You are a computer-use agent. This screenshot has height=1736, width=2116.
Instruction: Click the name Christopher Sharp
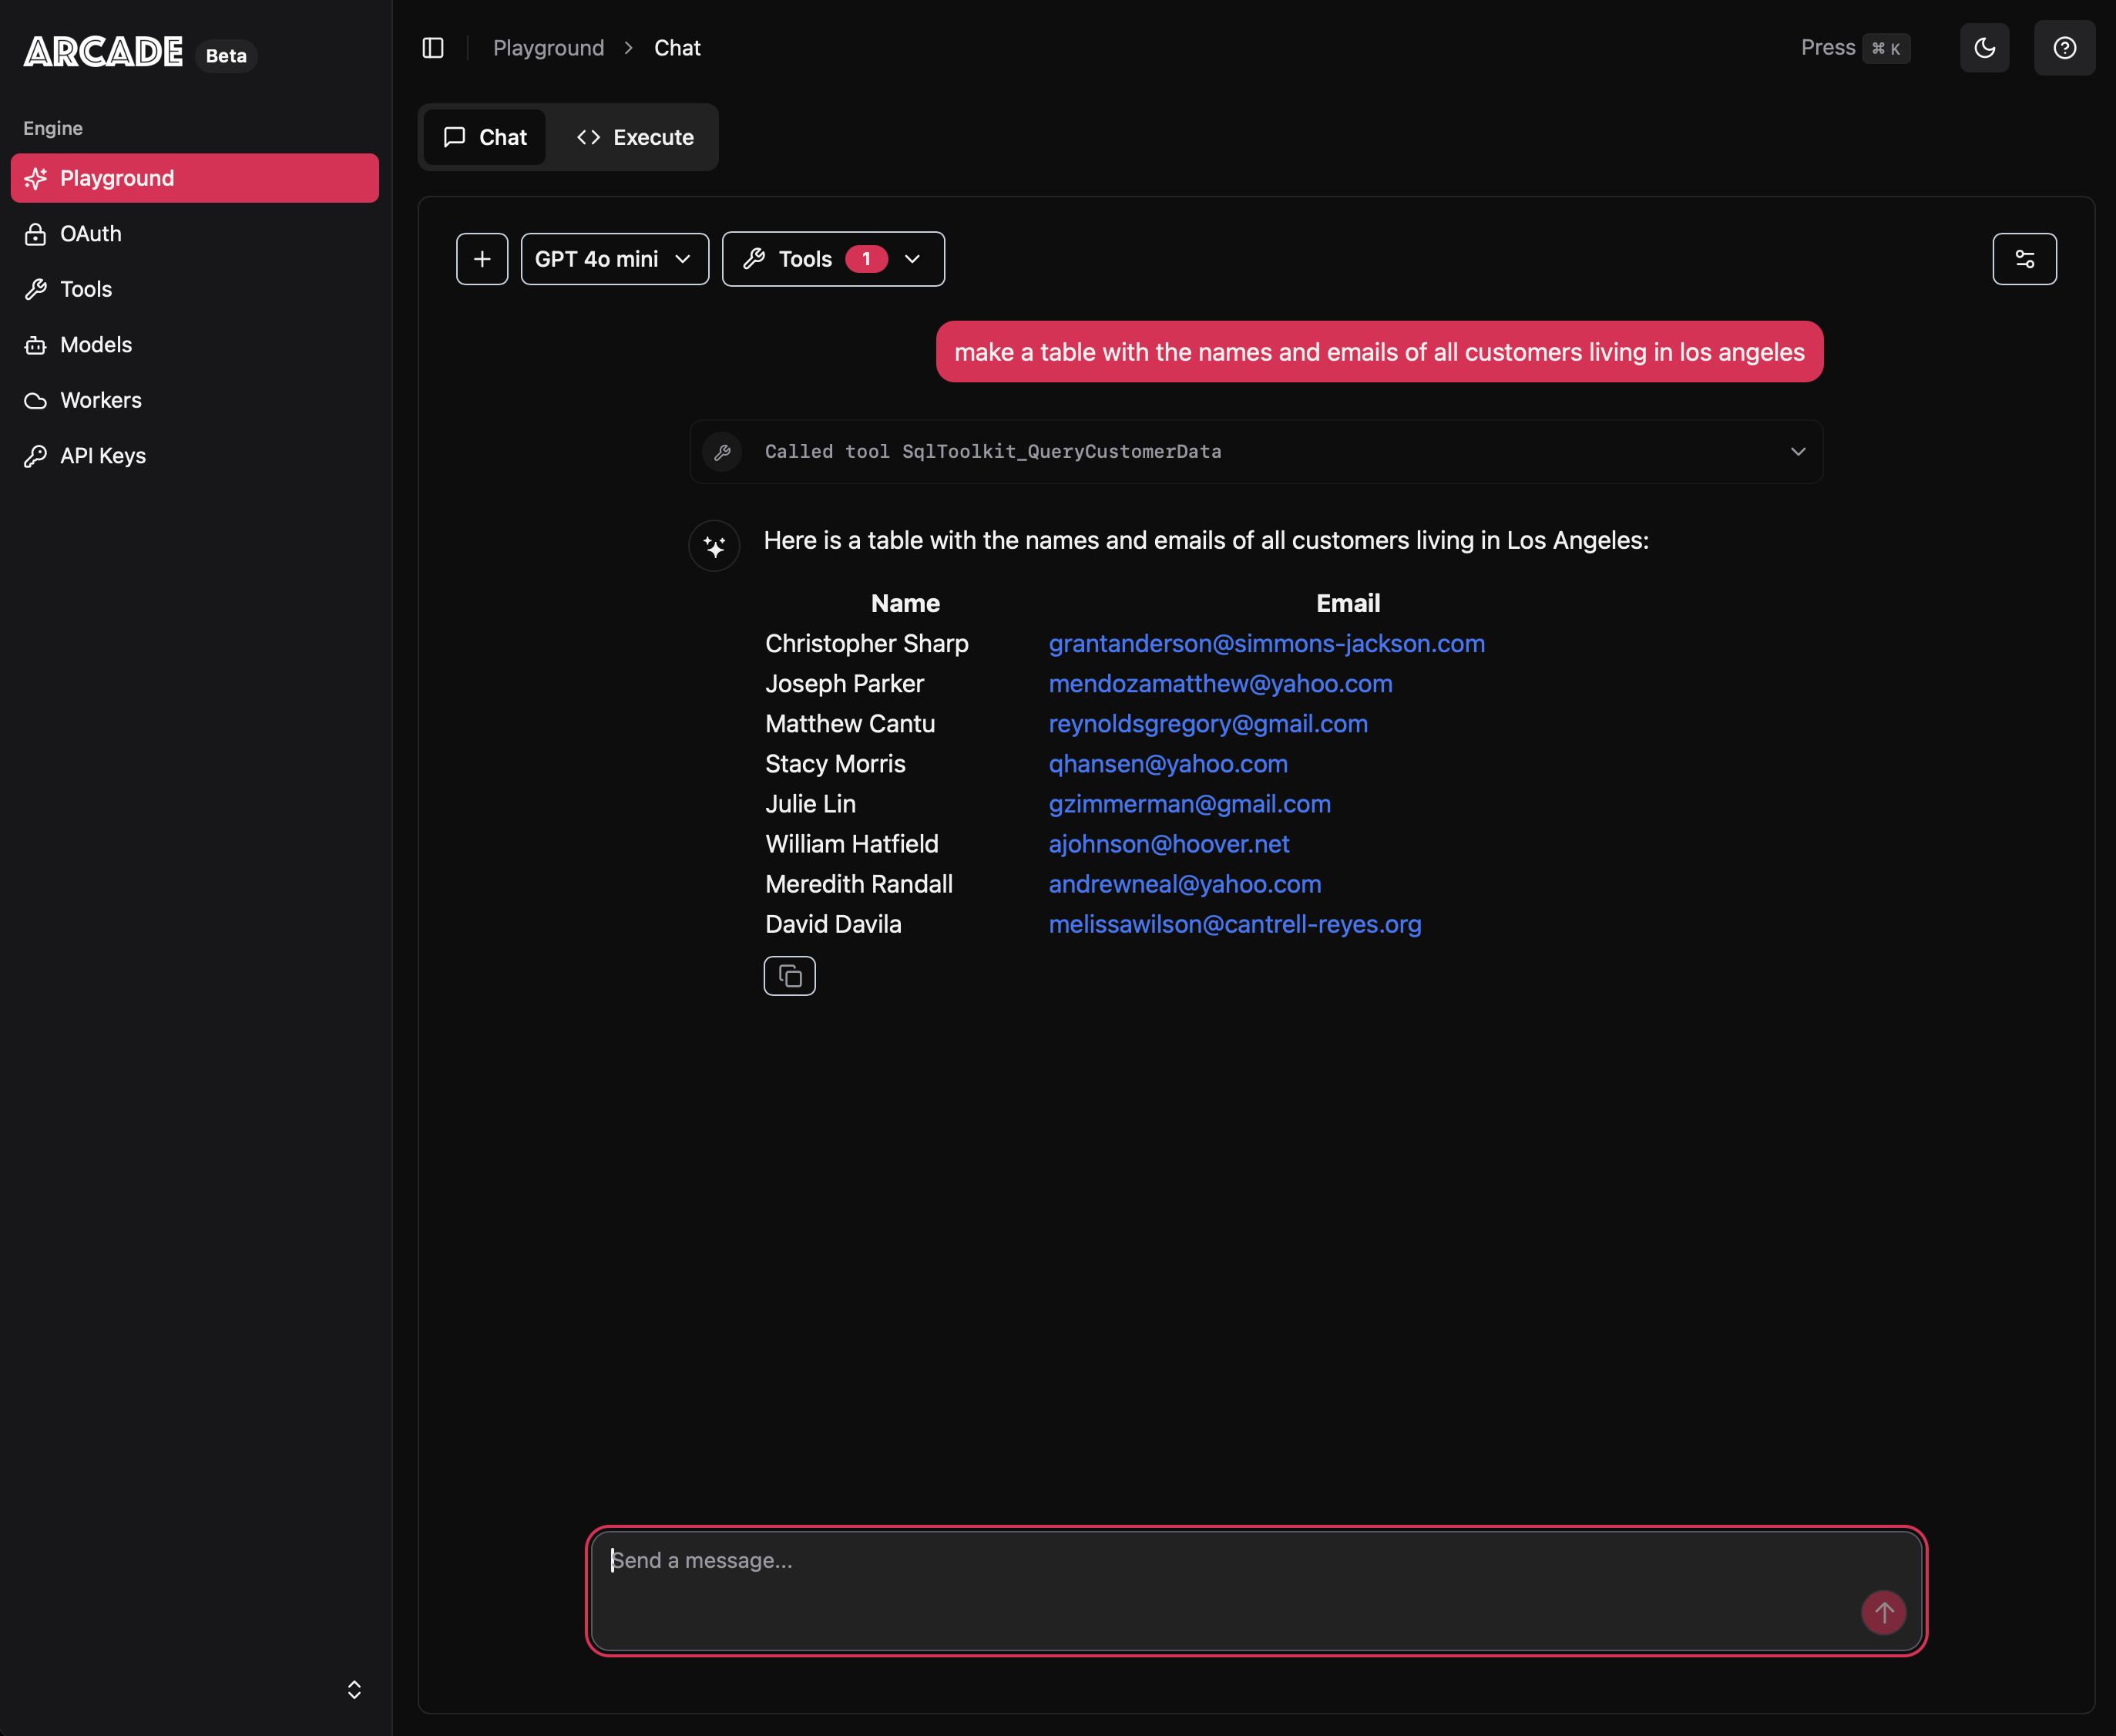(867, 644)
